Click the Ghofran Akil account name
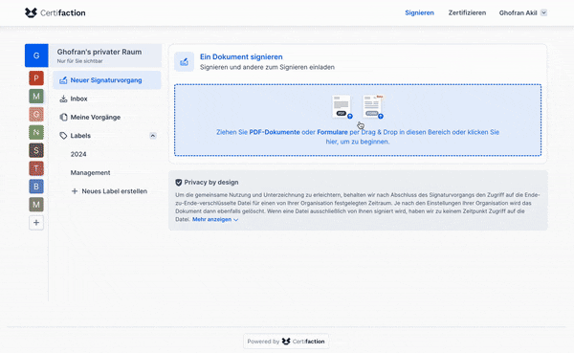This screenshot has width=574, height=353. 518,12
